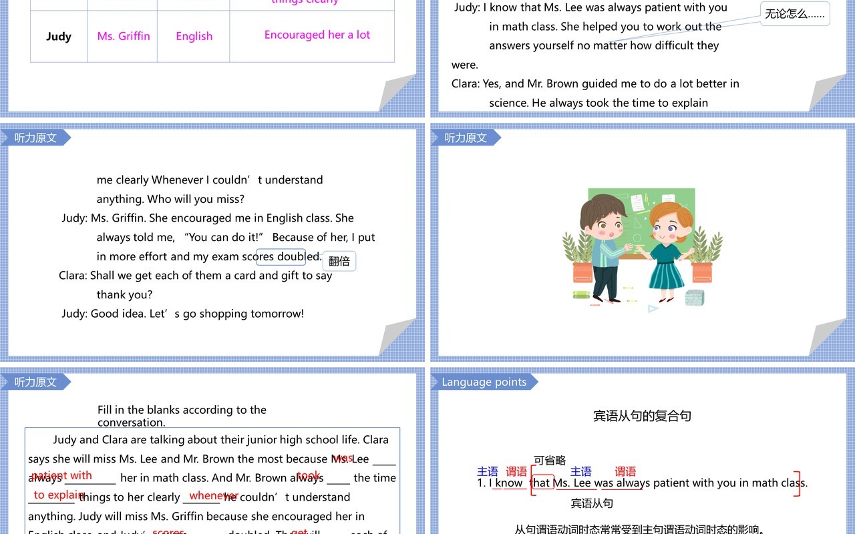
Task: Click the red answer "took"
Action: coord(308,475)
